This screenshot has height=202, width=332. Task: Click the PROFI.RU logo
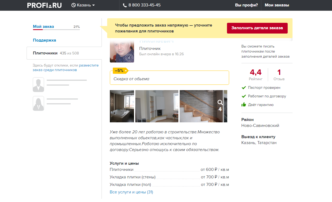point(44,5)
